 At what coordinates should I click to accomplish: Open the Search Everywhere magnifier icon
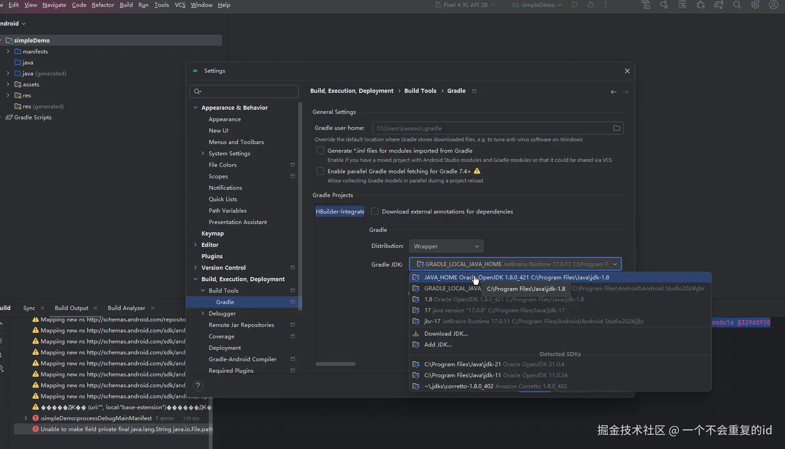737,5
